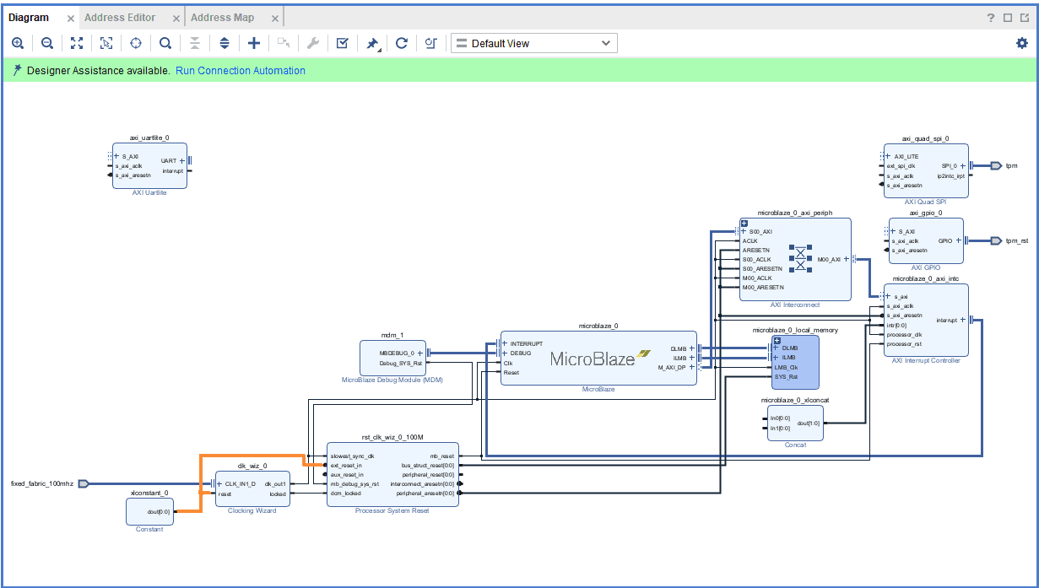Expand the microblaze_0_local_memory block

pos(777,339)
